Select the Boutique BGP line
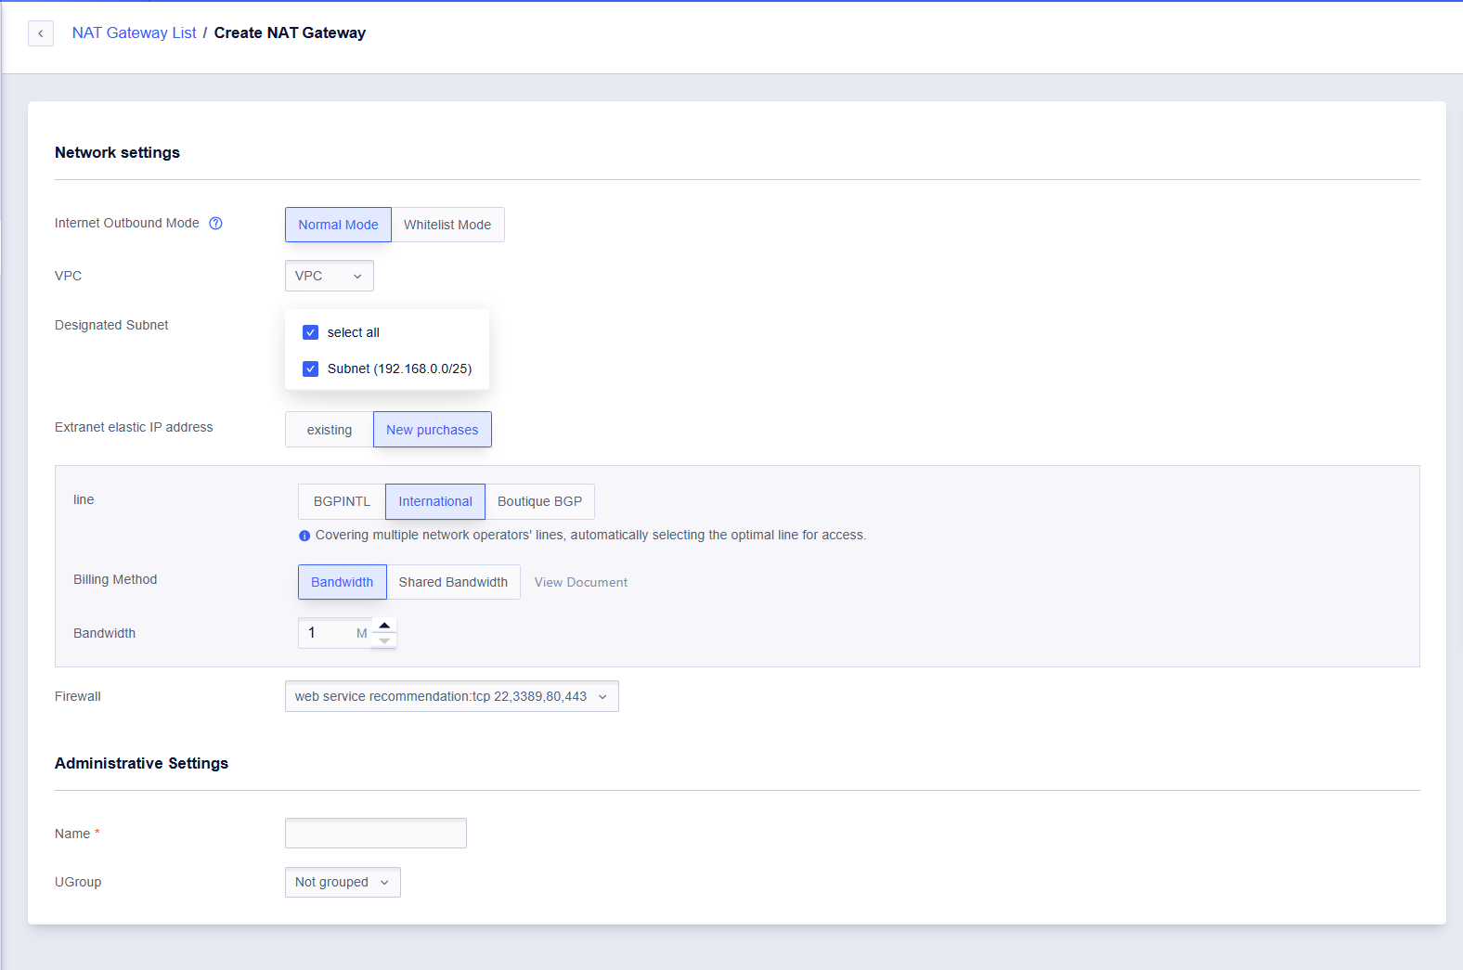The width and height of the screenshot is (1463, 970). pos(540,501)
